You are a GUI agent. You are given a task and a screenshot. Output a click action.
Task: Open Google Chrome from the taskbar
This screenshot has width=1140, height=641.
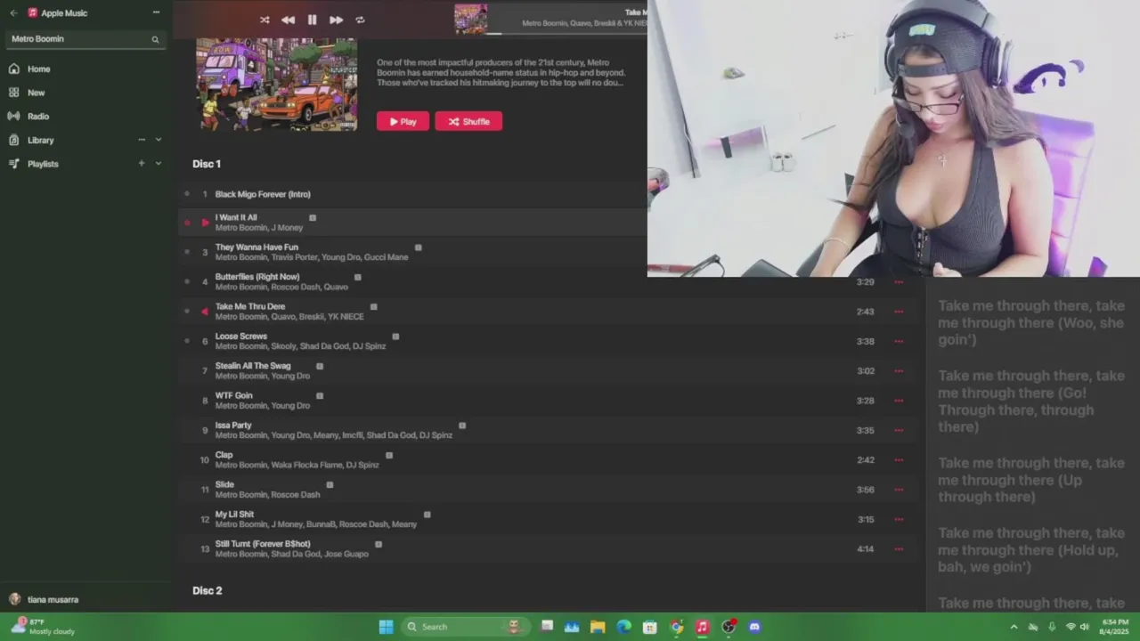(676, 627)
